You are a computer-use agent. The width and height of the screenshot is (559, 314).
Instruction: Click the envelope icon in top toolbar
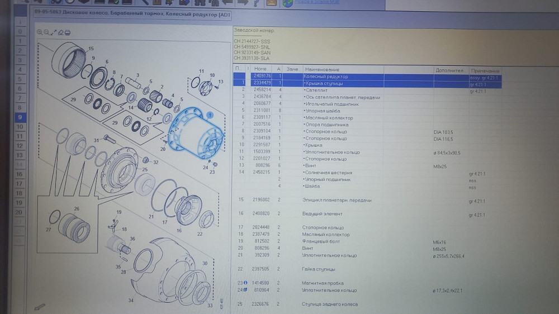[x=271, y=3]
